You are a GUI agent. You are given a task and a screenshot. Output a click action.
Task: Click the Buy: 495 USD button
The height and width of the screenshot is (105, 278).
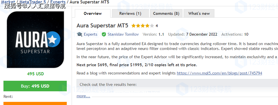[x=35, y=86]
